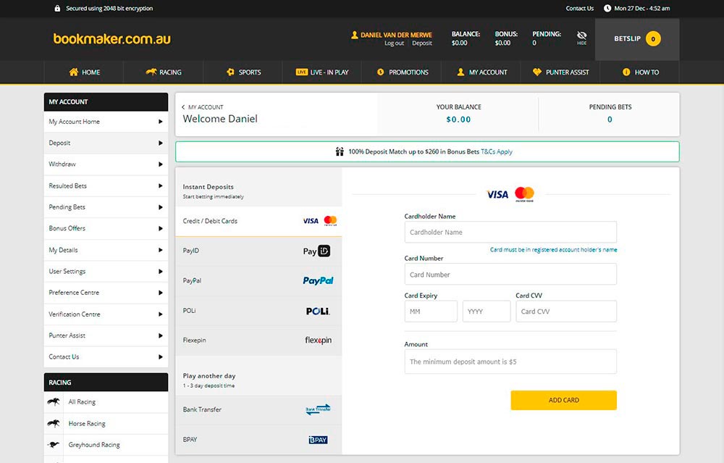Expand the My Details arrow

[160, 250]
